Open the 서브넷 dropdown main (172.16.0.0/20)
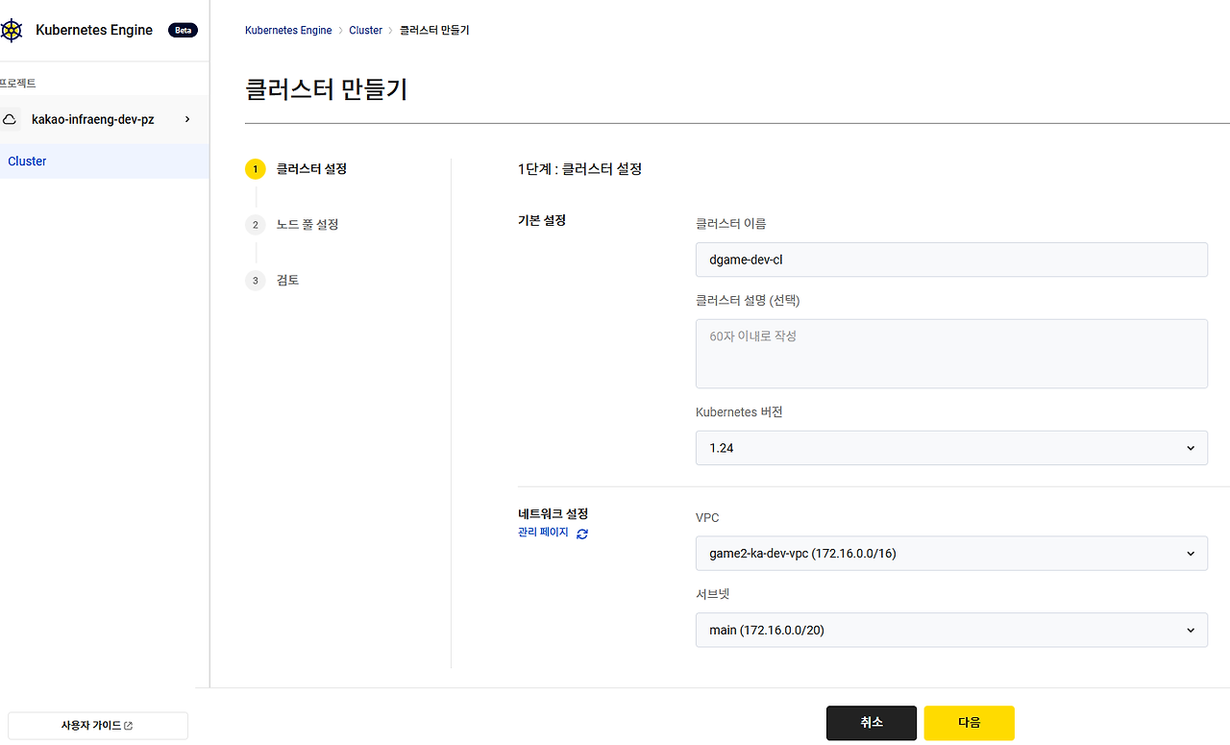The image size is (1230, 745). pyautogui.click(x=951, y=631)
